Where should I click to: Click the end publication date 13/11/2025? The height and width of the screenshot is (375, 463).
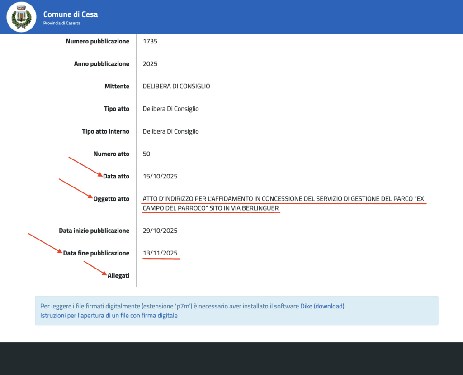tap(160, 253)
